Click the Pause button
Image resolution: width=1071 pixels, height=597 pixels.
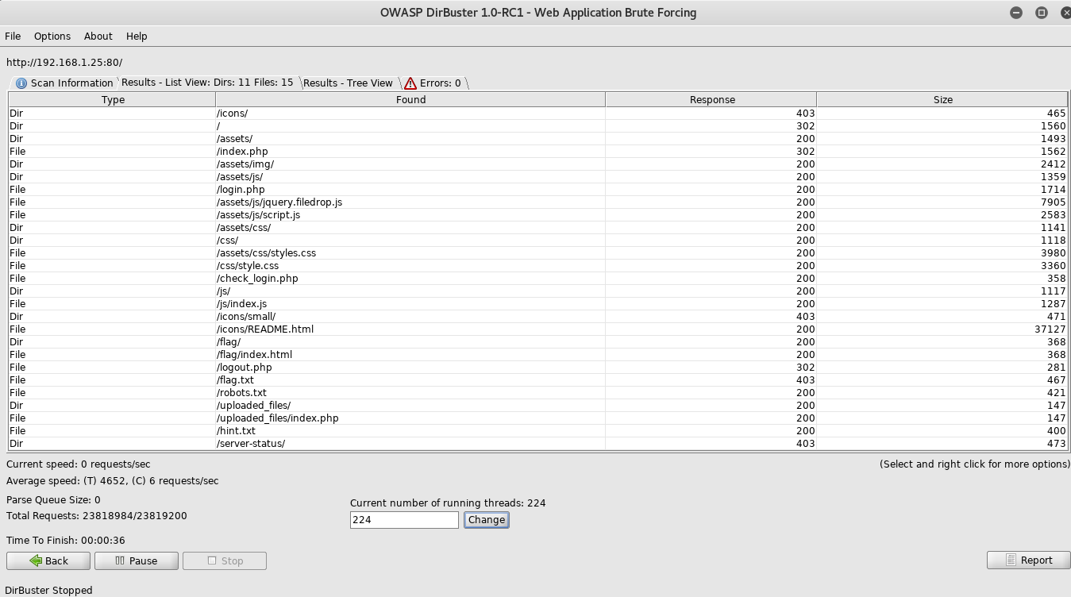coord(137,560)
